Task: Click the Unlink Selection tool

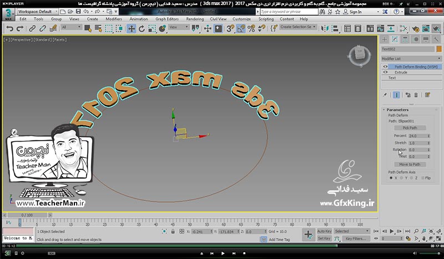Action: 43,29
